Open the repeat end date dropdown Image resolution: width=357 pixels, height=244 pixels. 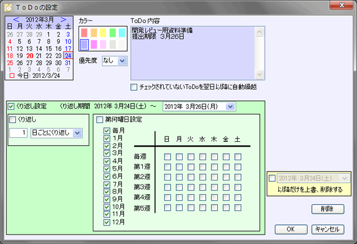230,106
